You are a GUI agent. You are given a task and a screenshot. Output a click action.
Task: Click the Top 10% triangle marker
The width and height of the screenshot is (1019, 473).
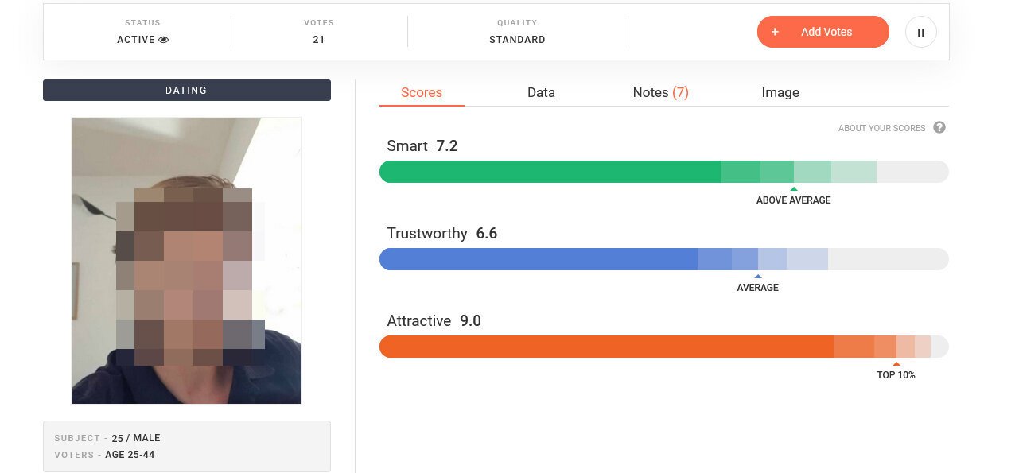click(896, 364)
